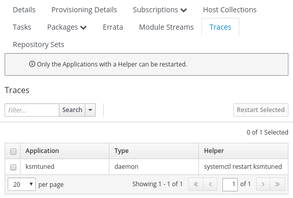Image resolution: width=293 pixels, height=198 pixels.
Task: Jump to last page double-right arrow
Action: click(277, 184)
